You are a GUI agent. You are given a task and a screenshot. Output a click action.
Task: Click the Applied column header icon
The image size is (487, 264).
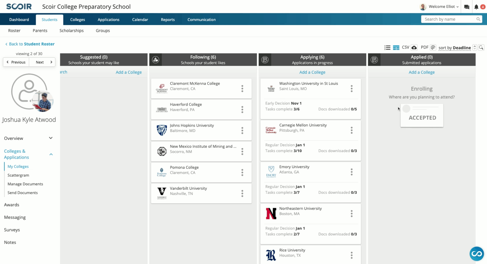[x=374, y=60]
